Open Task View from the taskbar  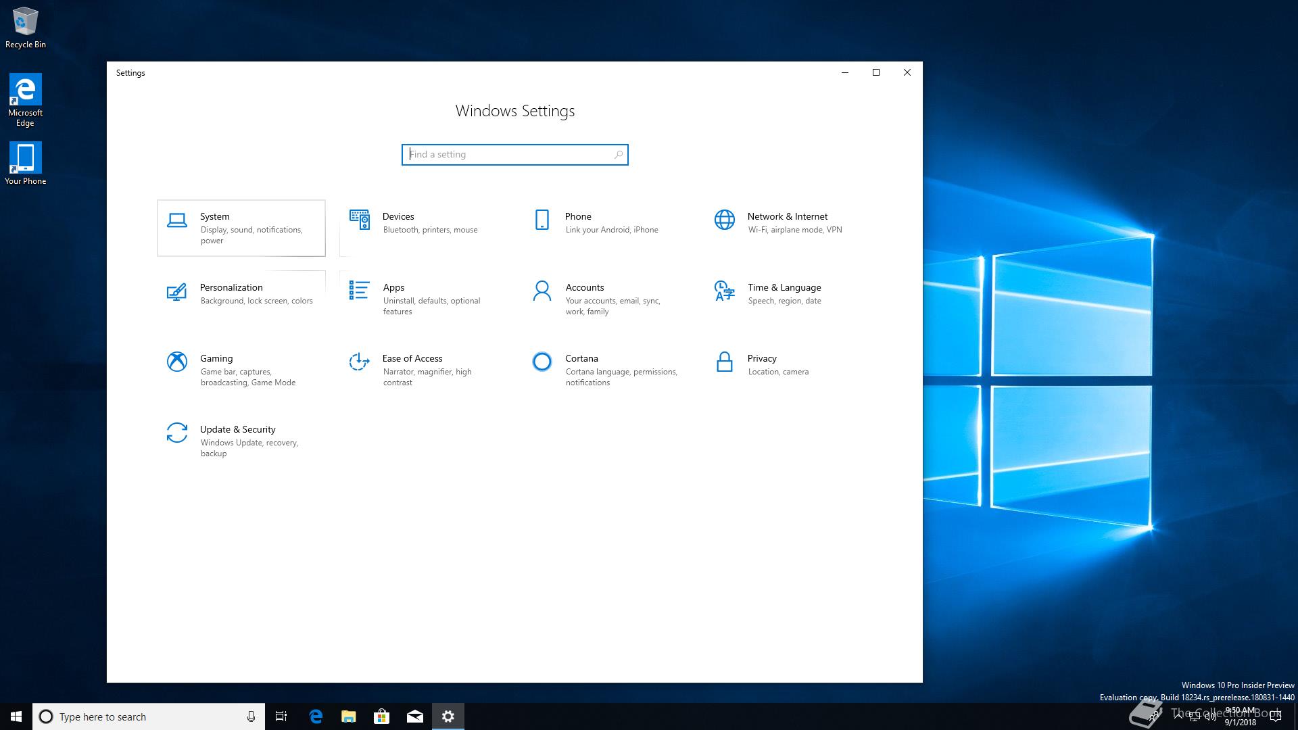pyautogui.click(x=281, y=716)
